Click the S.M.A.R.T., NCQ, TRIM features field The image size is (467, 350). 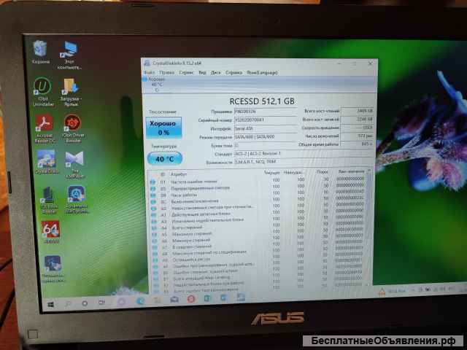(304, 162)
